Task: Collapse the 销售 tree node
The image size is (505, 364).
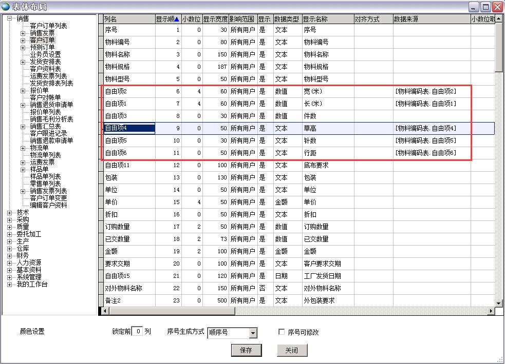Action: point(9,19)
